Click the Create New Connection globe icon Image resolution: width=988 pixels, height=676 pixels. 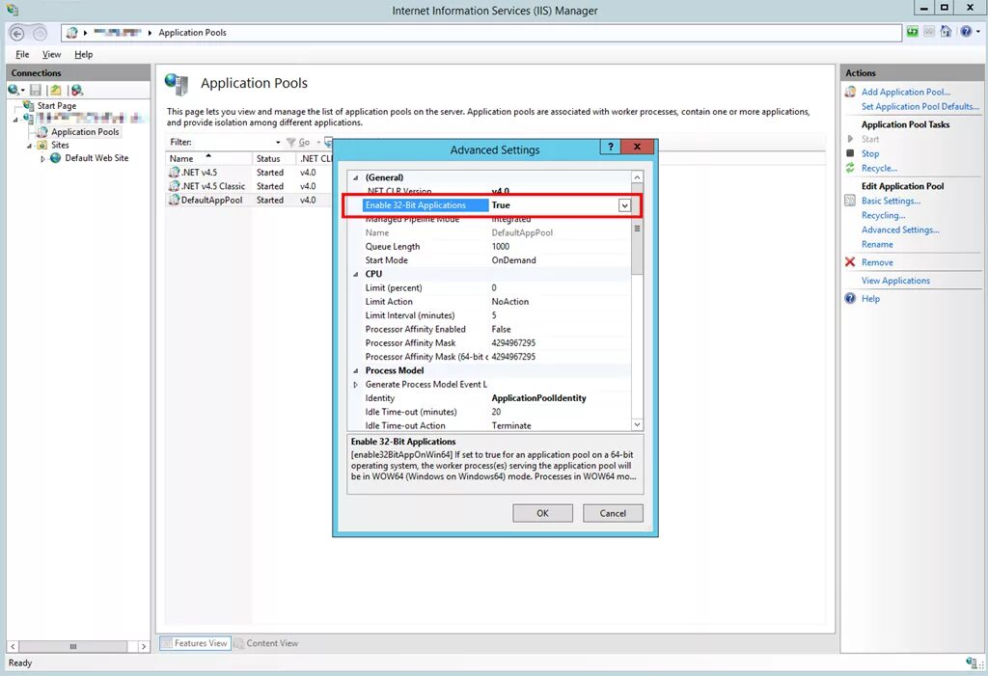point(14,90)
